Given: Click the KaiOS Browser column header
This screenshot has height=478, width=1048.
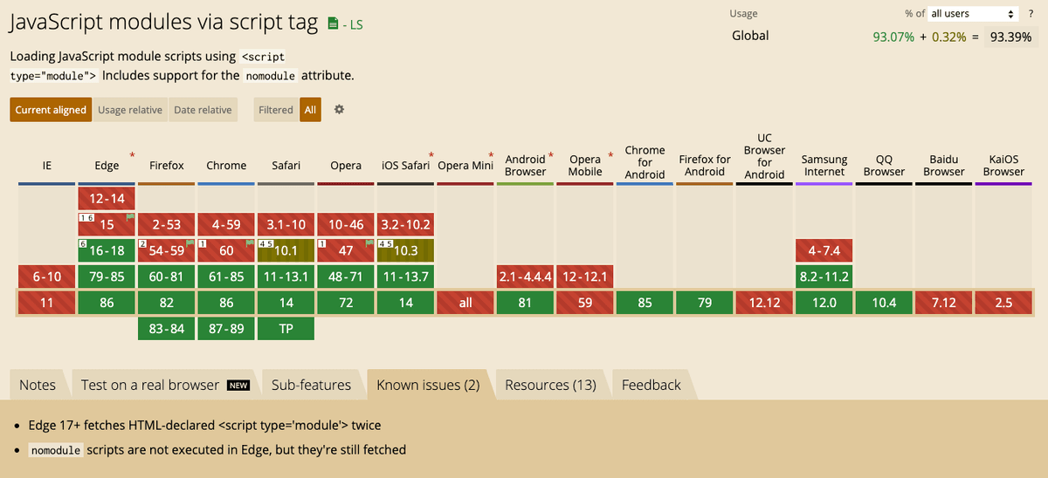Looking at the screenshot, I should tap(1003, 165).
